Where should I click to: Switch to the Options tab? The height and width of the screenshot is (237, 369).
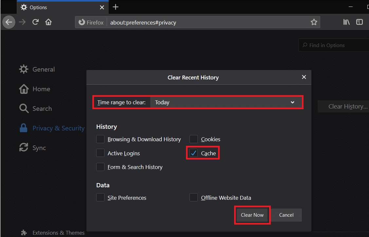click(52, 7)
